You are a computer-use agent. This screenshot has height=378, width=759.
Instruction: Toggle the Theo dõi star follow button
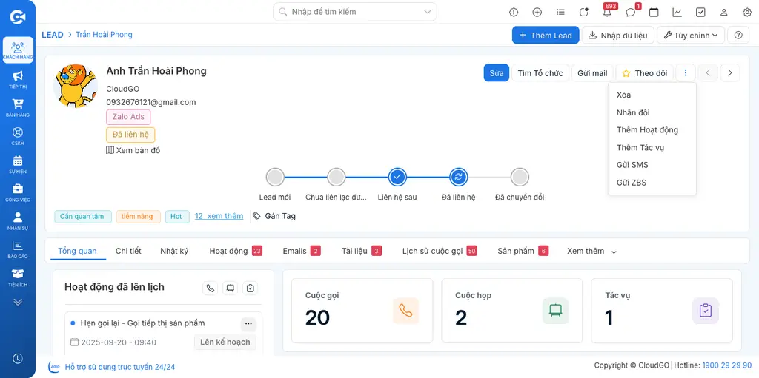pos(645,73)
